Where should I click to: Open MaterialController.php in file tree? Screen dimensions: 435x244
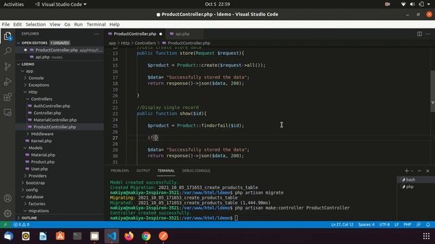tap(55, 120)
